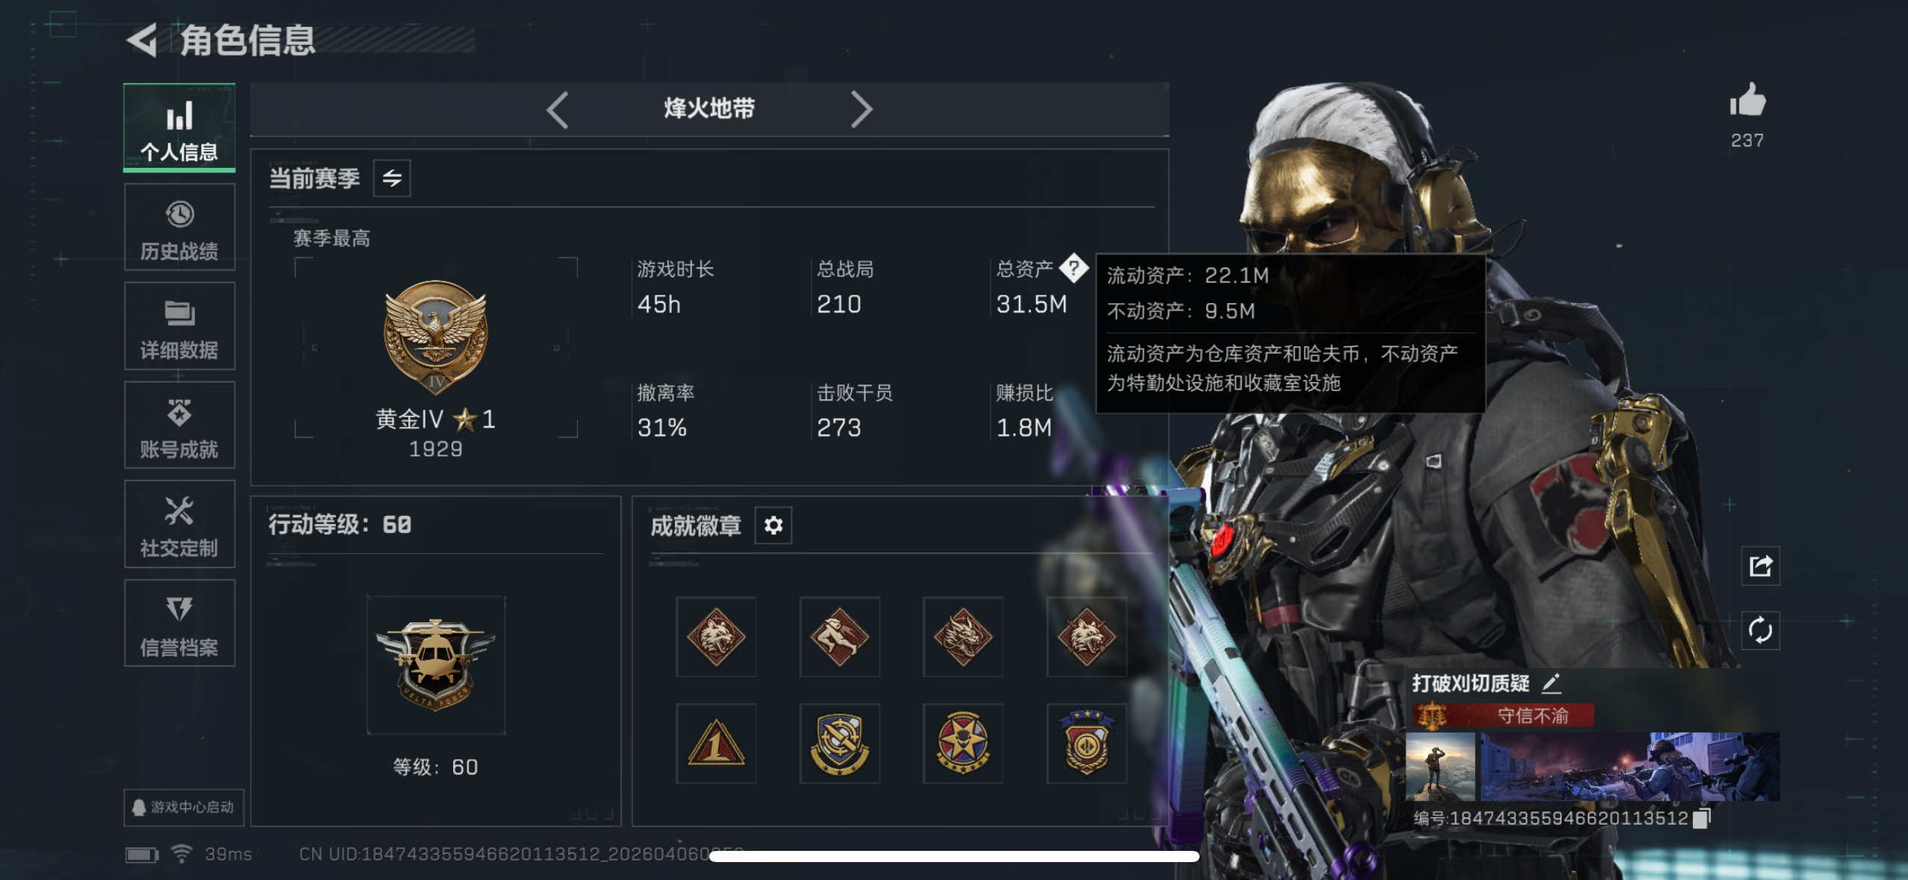Click the 总资产 question mark help icon
This screenshot has width=1908, height=880.
pos(1073,268)
